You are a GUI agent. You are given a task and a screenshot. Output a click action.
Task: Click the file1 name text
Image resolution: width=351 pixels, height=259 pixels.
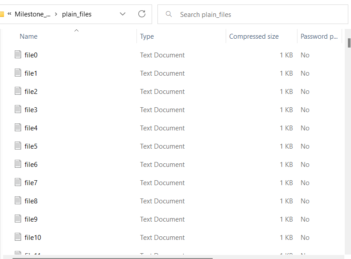pyautogui.click(x=31, y=73)
